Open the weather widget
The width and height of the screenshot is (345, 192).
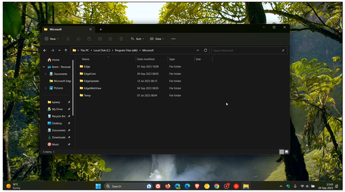(14, 186)
